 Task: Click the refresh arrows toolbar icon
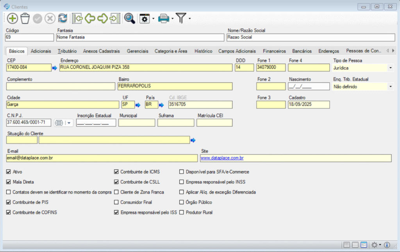pyautogui.click(x=62, y=18)
